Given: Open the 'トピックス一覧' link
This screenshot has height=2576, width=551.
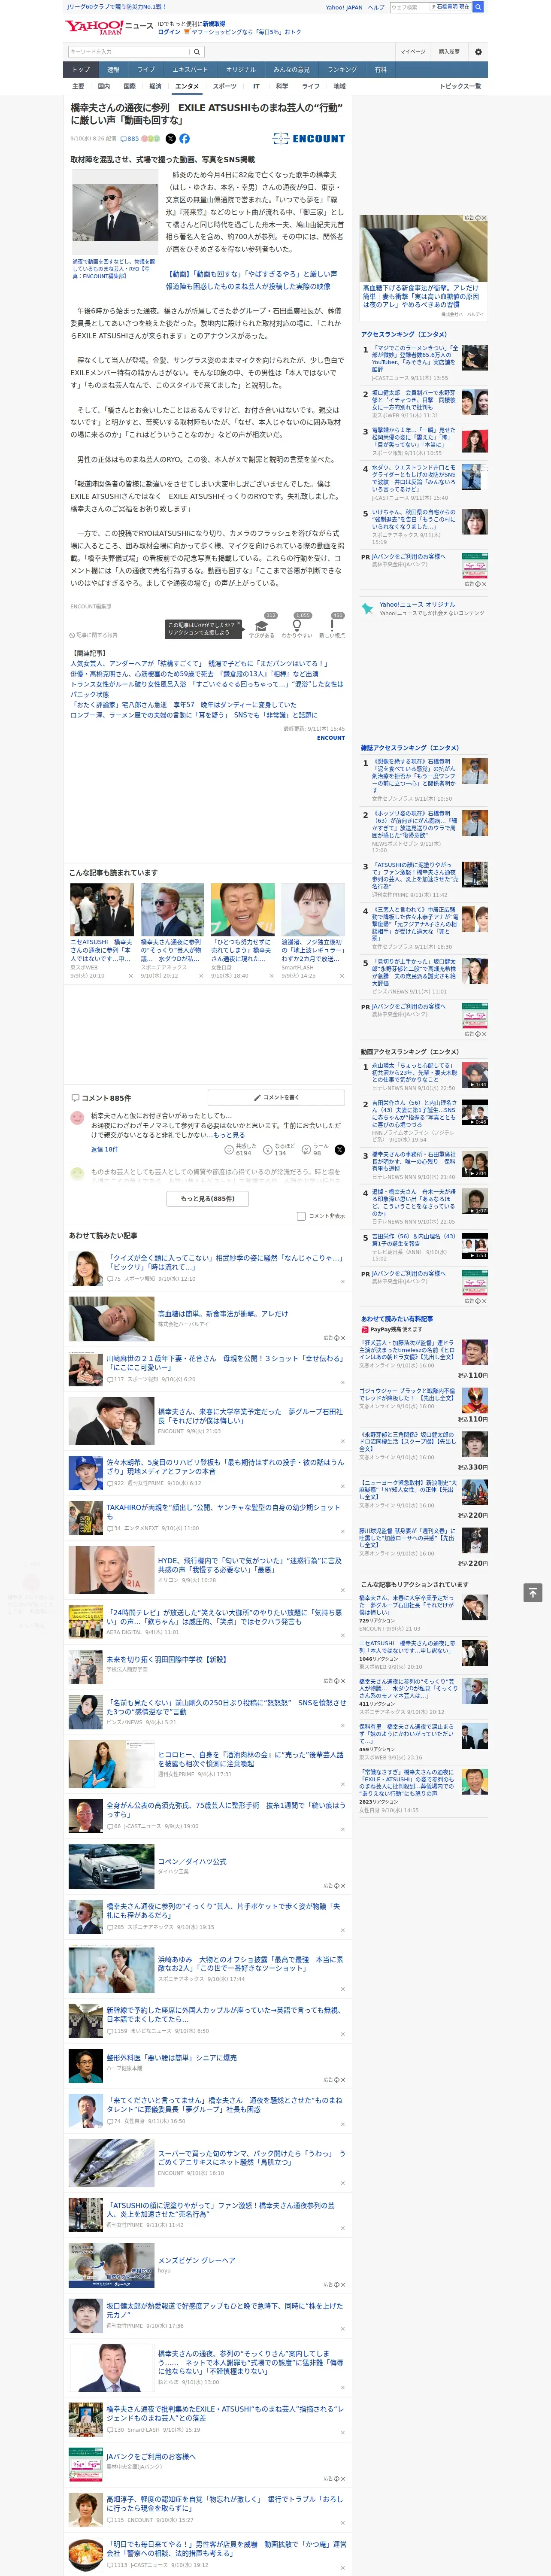Looking at the screenshot, I should point(460,87).
